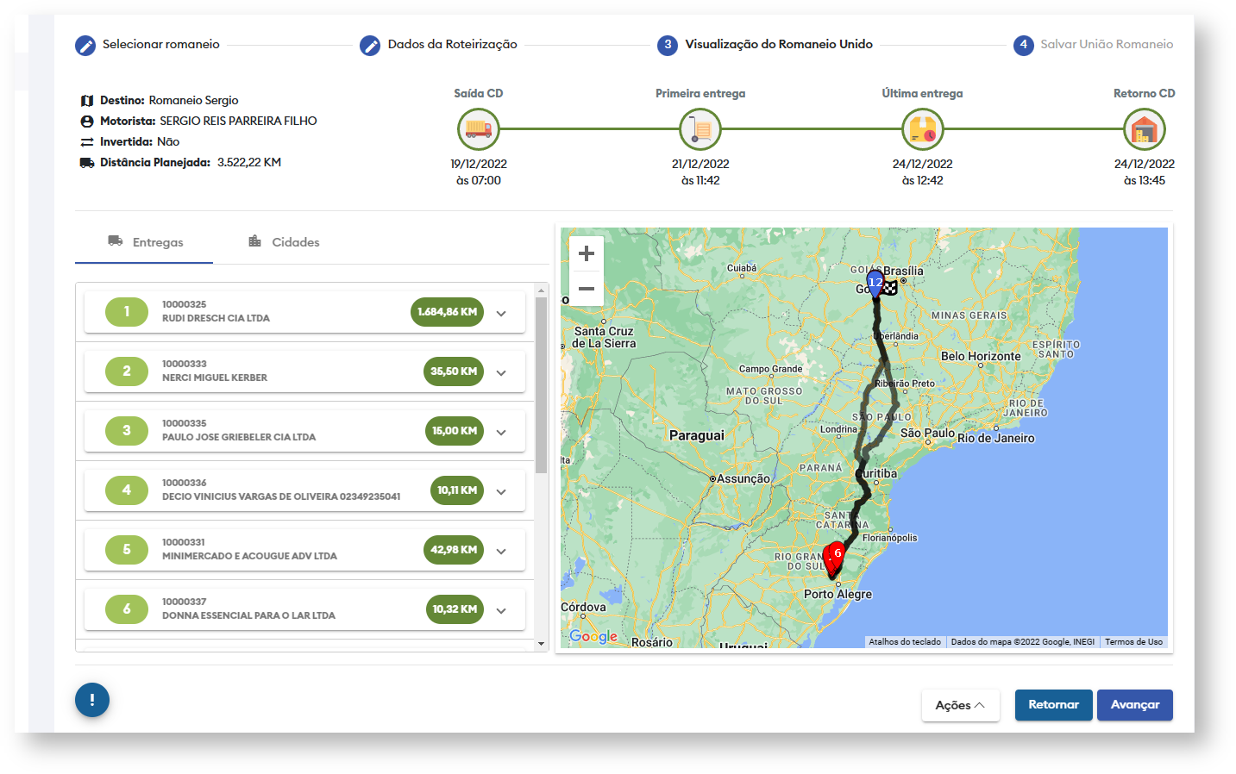Viewport: 1236px width, 774px height.
Task: Open Termos de Uso map link
Action: point(1133,642)
